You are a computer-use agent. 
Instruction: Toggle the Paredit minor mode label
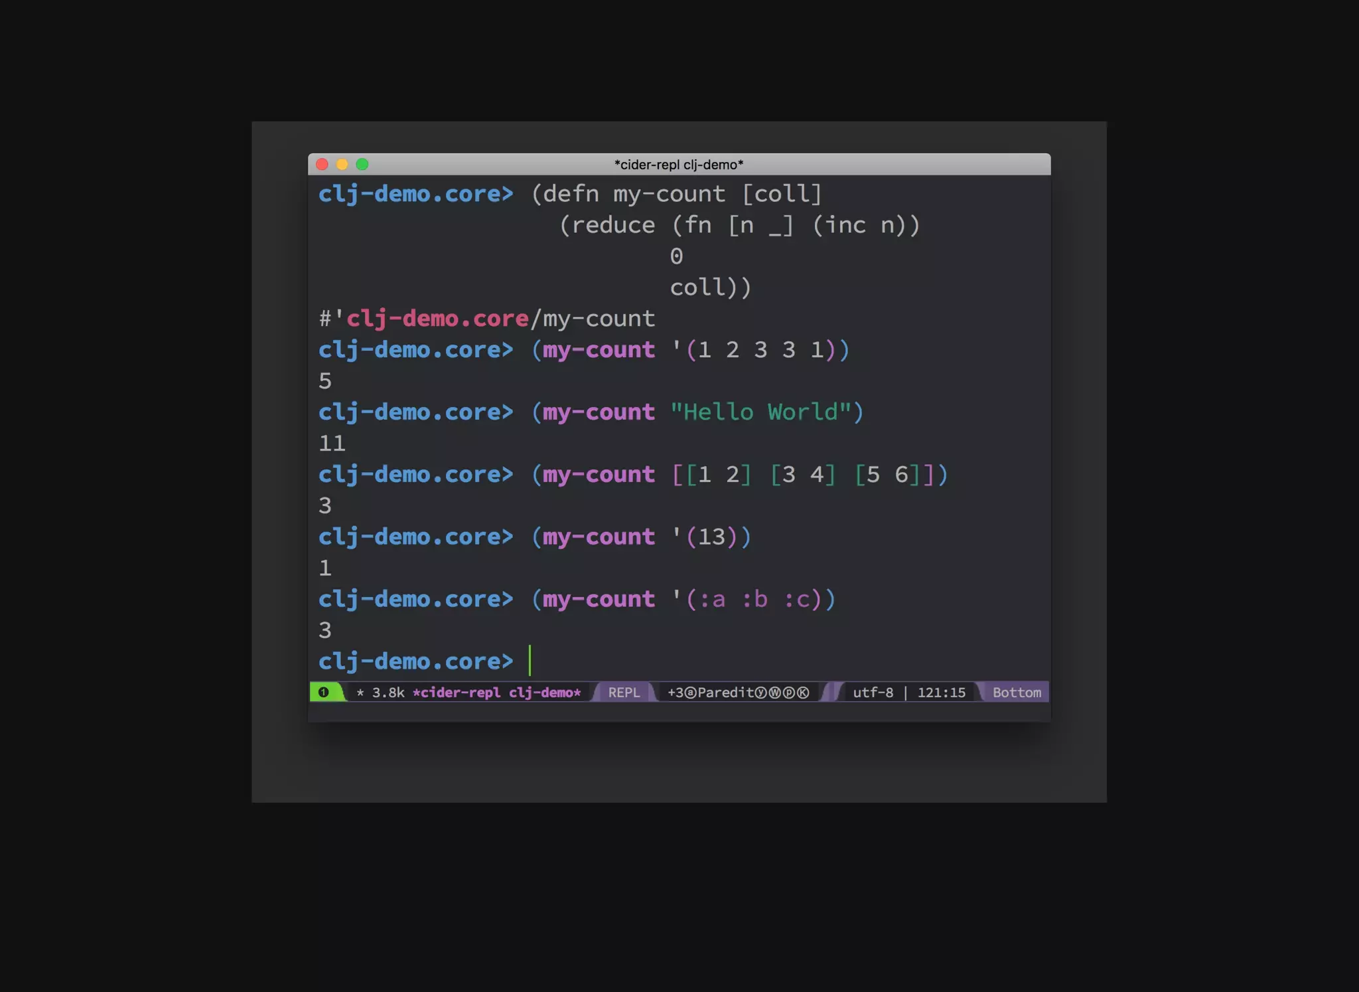point(725,693)
